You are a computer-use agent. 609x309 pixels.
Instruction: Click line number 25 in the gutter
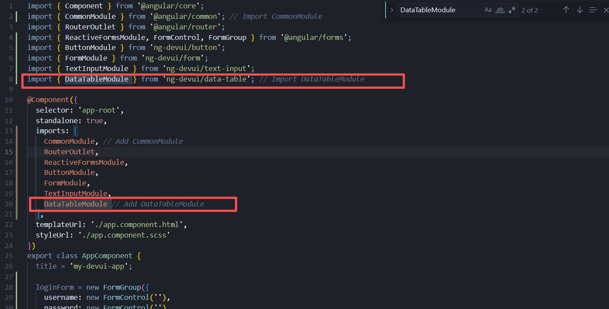[x=9, y=256]
